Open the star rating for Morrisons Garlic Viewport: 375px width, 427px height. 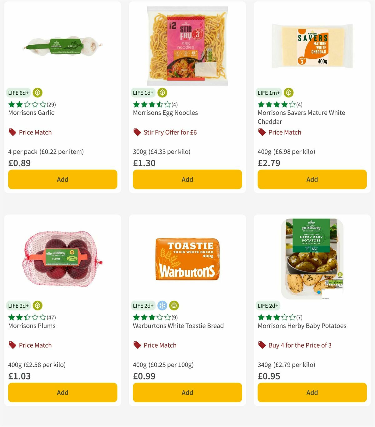(x=27, y=104)
